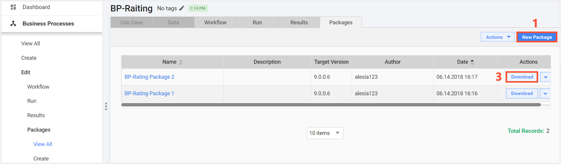Screen dimensions: 561x165
Task: Switch to the Results tab
Action: (x=299, y=23)
